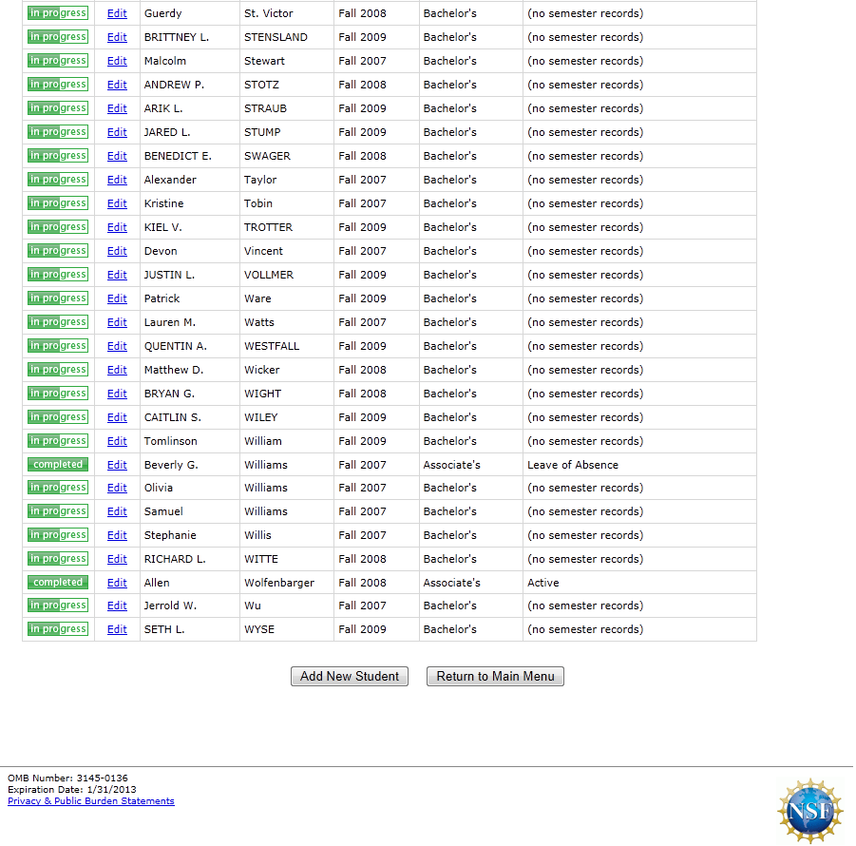Viewport: 856px width, 846px height.
Task: Click in progress badge for Kristine Tobin
Action: click(58, 203)
